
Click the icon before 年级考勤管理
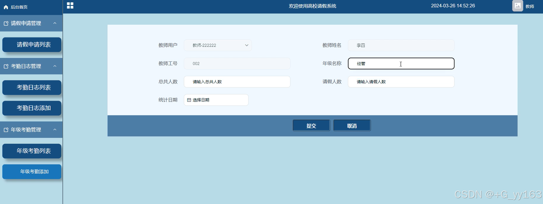[6, 130]
